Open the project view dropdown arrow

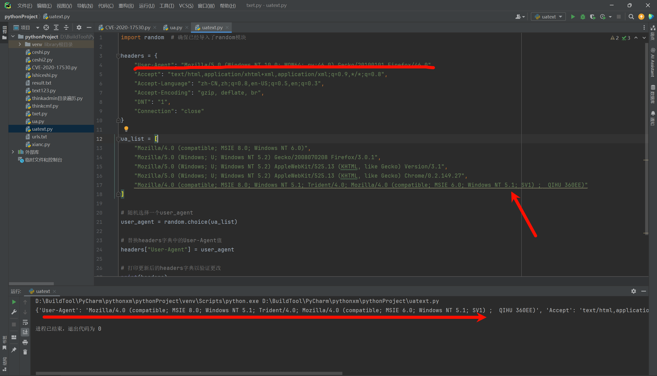point(37,27)
